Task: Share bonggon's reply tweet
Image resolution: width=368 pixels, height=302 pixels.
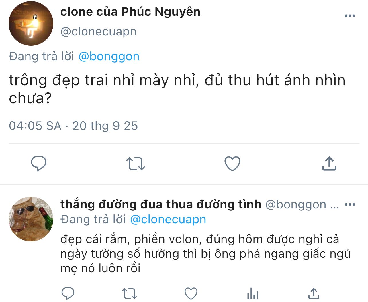Action: pos(314,293)
